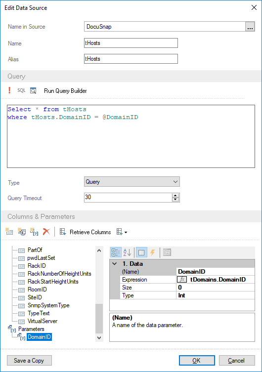Click the New Column icon
Screen dimensions: 262x372
tap(9, 232)
